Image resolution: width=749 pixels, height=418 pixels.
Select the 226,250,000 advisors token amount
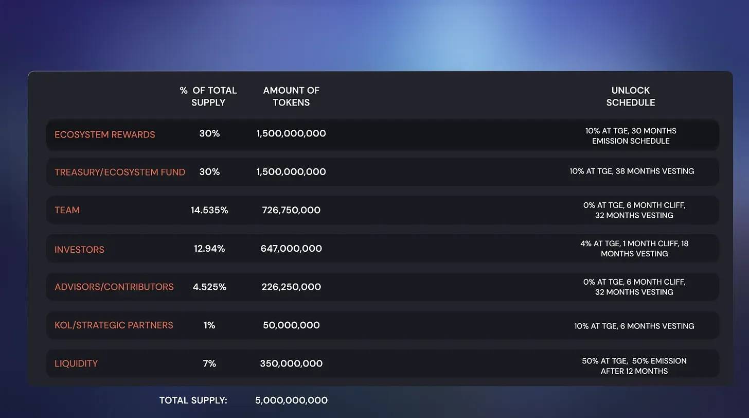[291, 287]
